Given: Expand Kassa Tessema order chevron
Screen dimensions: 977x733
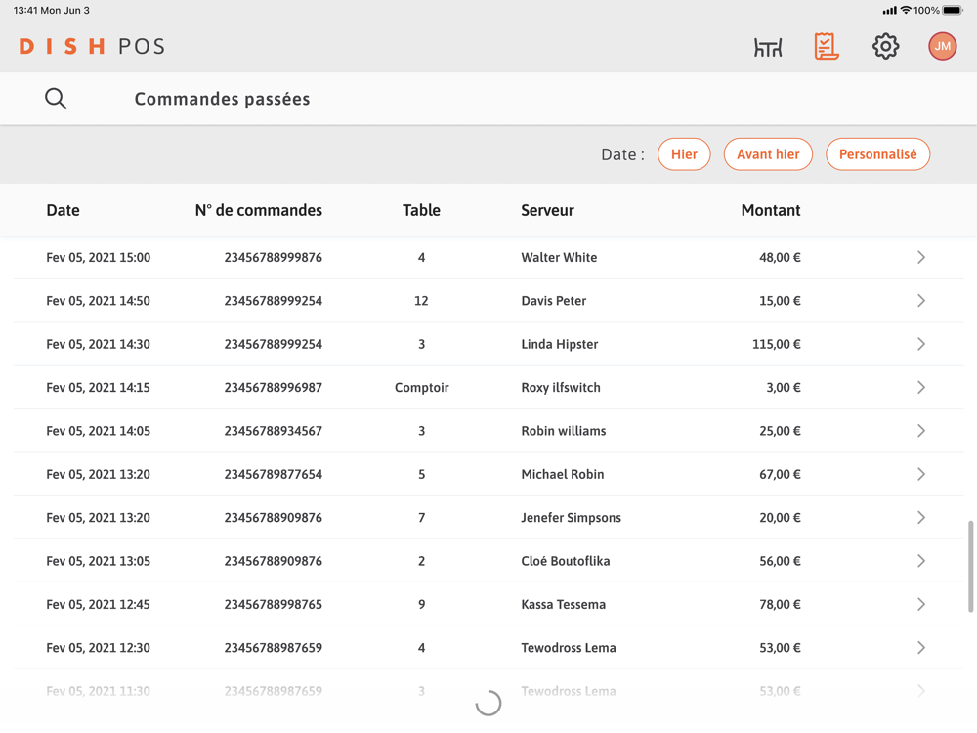Looking at the screenshot, I should 920,605.
